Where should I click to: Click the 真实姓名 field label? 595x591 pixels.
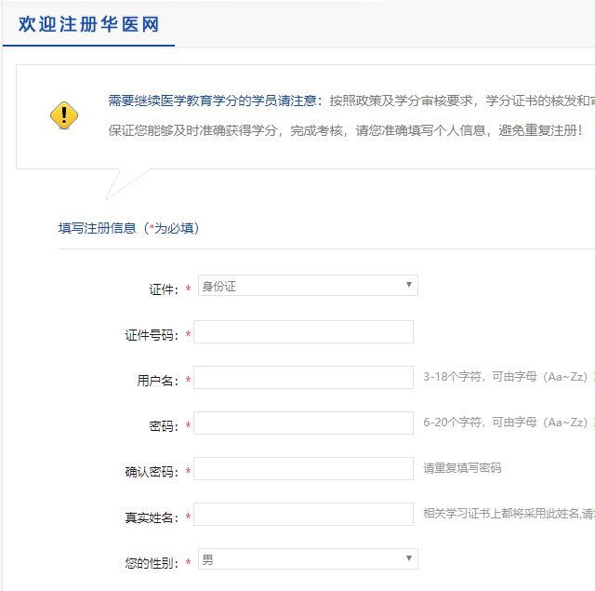[152, 517]
